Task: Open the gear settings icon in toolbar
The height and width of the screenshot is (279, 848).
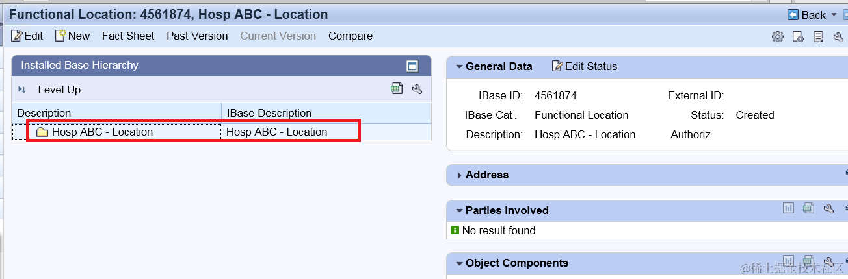Action: tap(777, 36)
